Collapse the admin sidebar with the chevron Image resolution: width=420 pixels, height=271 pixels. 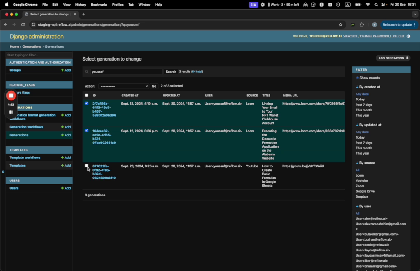[2, 172]
